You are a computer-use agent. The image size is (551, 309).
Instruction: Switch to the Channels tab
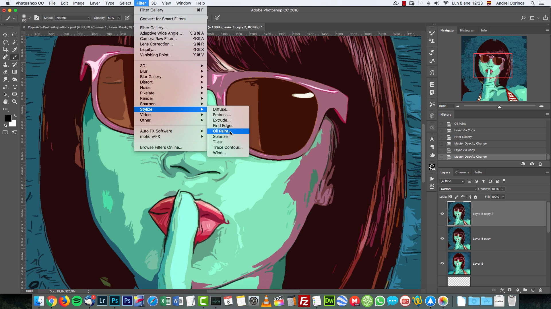tap(462, 172)
